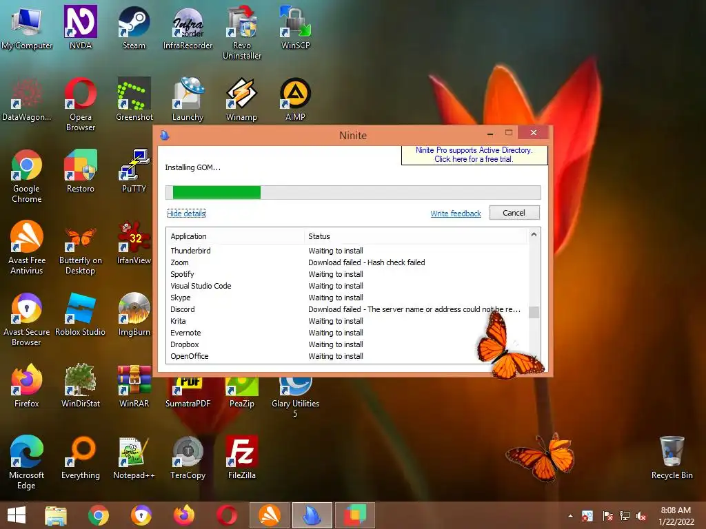Select the Opera Browser desktop shortcut

80,105
